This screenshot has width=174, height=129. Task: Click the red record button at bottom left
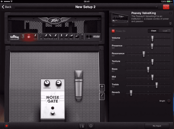6,126
